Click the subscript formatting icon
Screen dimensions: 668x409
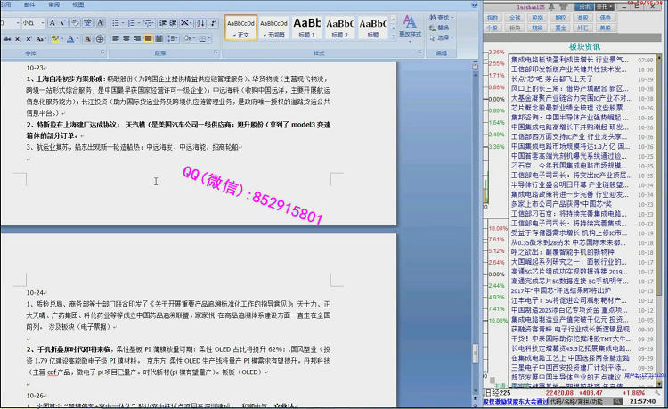[x=18, y=38]
